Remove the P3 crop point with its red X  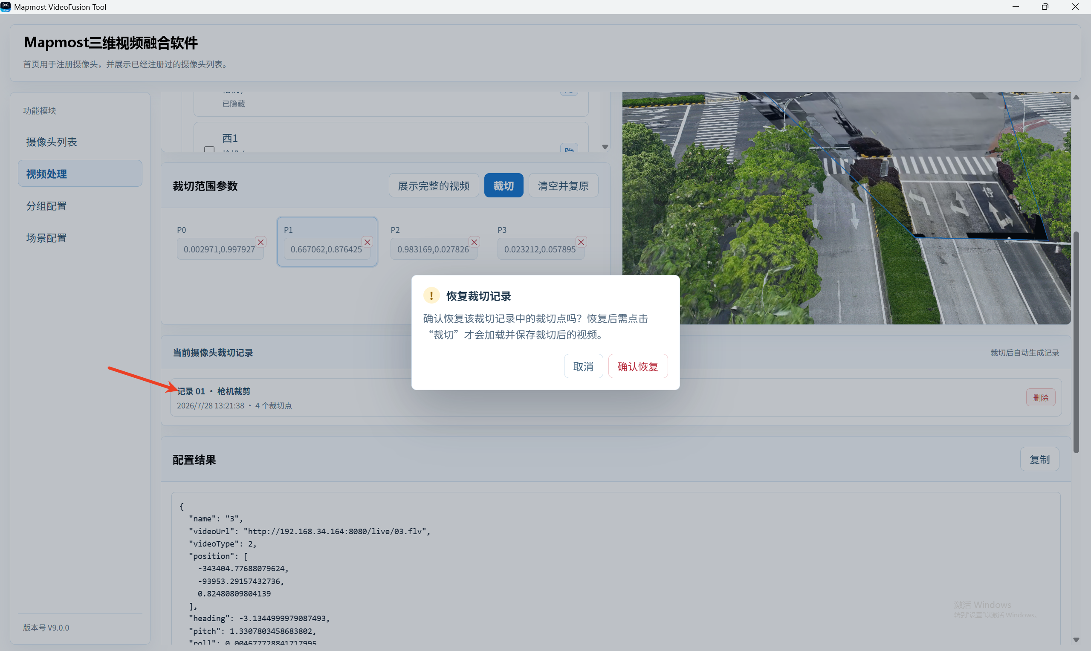pos(581,242)
